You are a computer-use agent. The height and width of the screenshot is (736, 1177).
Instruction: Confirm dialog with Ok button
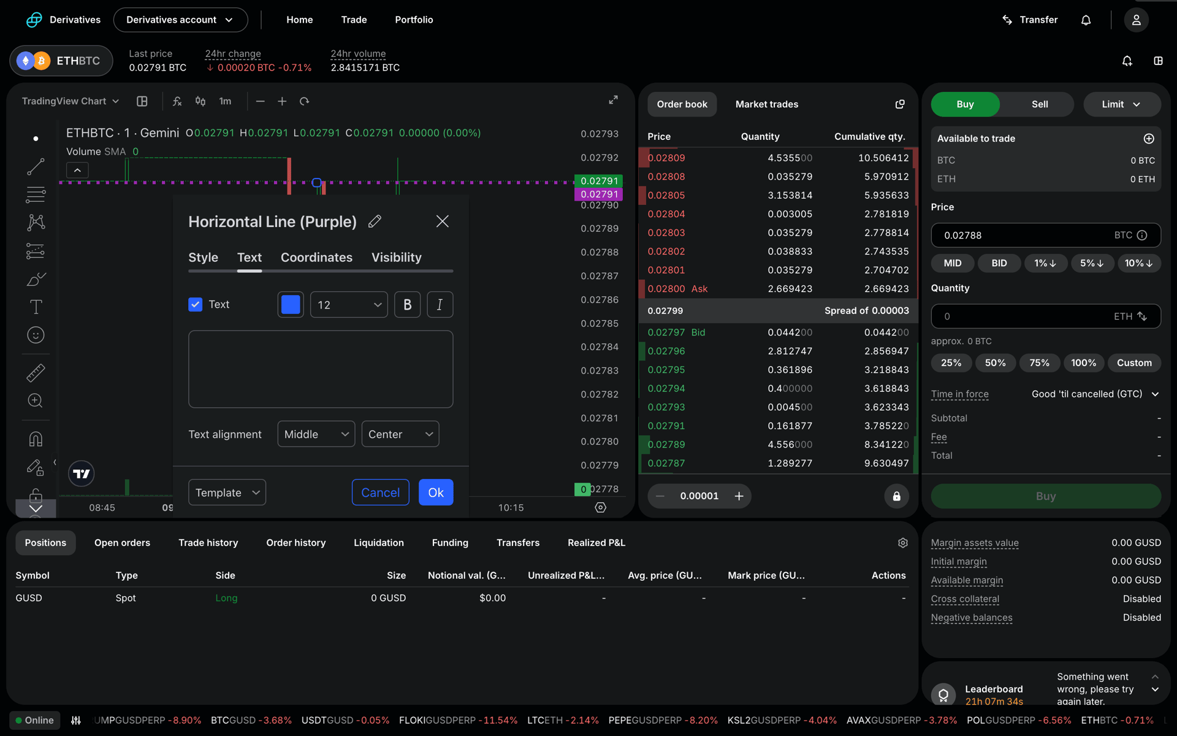(436, 493)
